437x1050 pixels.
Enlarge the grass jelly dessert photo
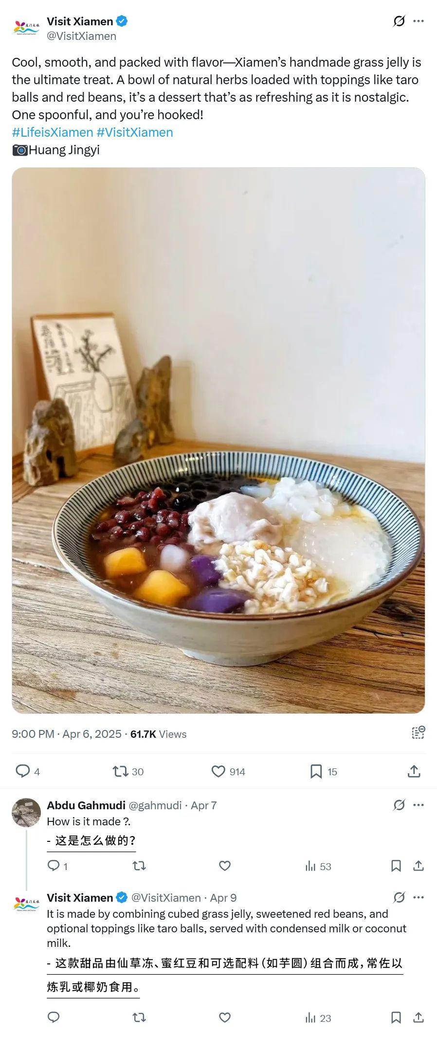click(x=218, y=440)
